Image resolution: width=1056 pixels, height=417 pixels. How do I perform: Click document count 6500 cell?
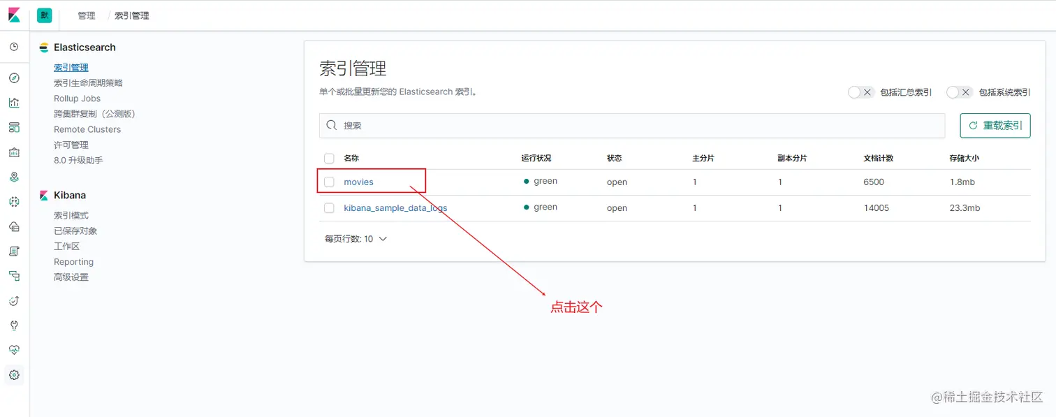pos(874,182)
